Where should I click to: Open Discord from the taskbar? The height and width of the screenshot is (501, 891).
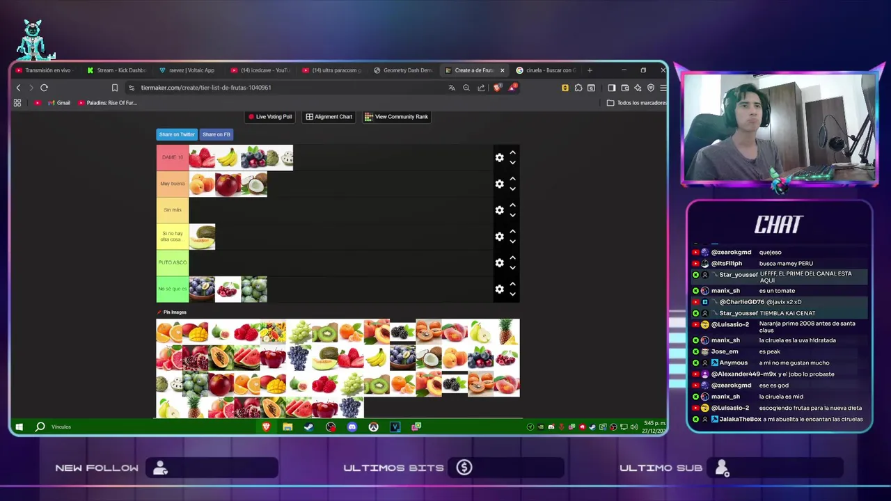tap(352, 427)
